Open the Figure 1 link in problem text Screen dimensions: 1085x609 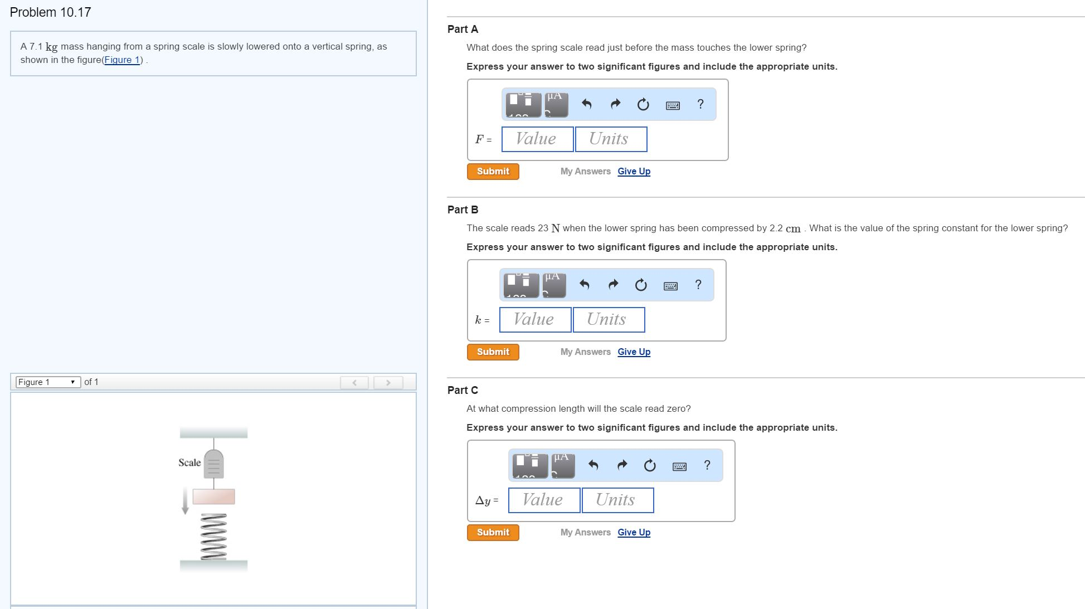click(x=122, y=60)
